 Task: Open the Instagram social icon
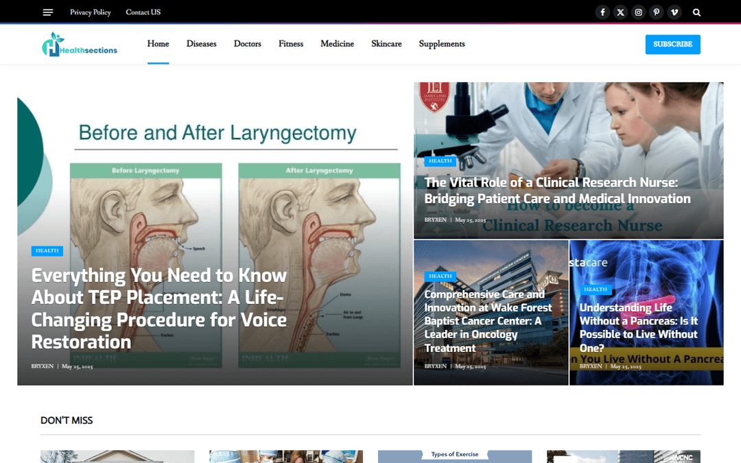point(639,12)
